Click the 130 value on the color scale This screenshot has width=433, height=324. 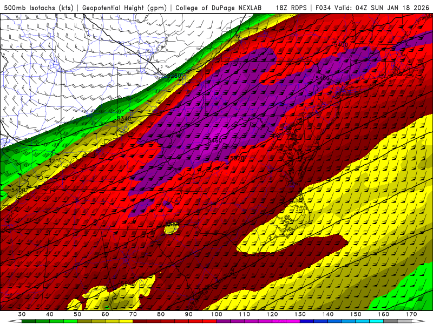[300, 314]
